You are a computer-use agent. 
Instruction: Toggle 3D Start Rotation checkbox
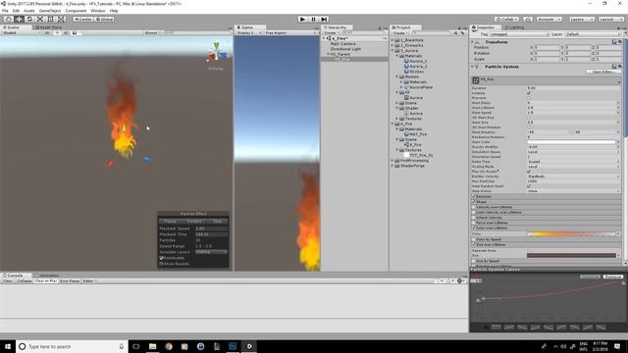click(x=529, y=127)
